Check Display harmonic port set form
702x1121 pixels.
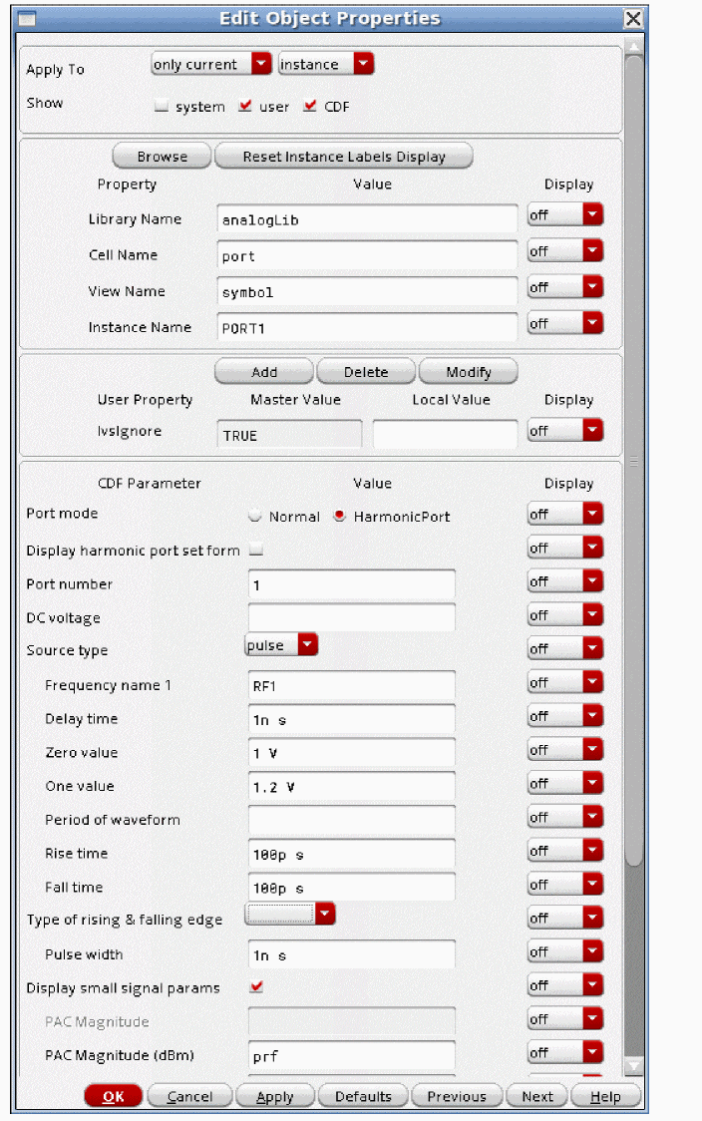255,550
